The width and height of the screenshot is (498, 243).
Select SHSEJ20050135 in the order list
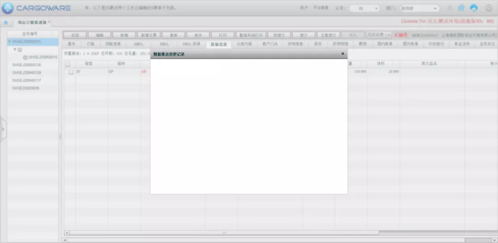click(26, 65)
